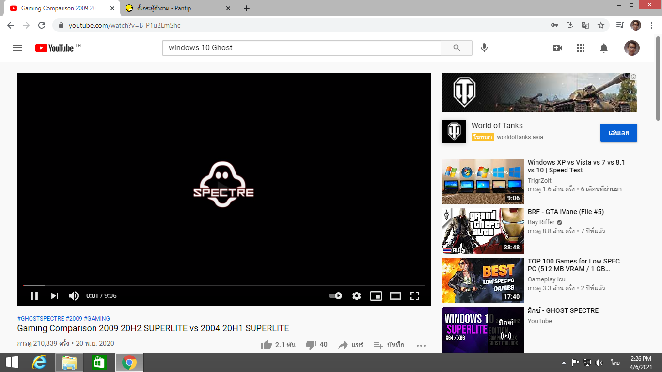Open the create video camera icon

pyautogui.click(x=557, y=48)
